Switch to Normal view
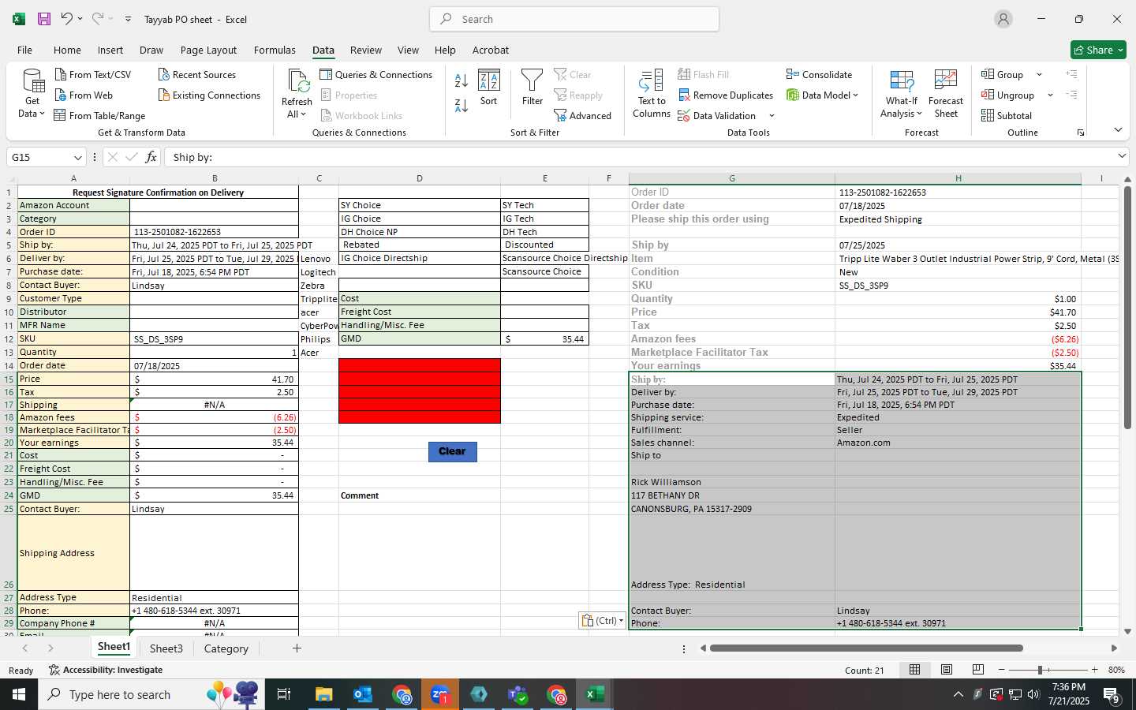Screen dimensions: 1136x710 click(x=914, y=670)
